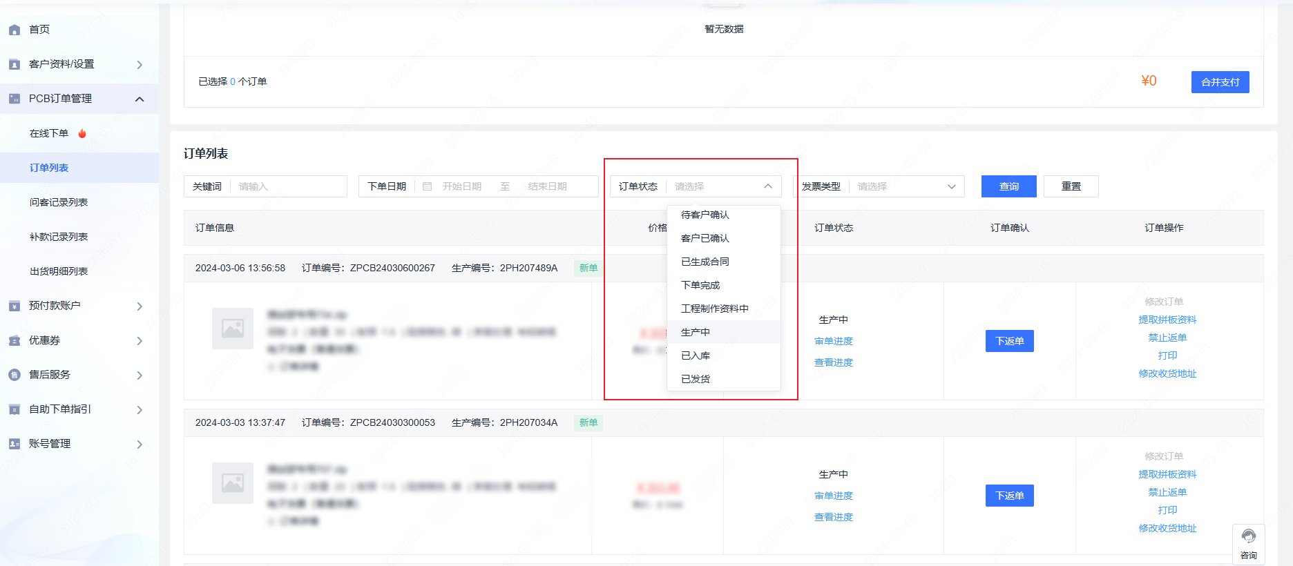
Task: Click 禁止返单 for order ZPCB24030600267
Action: tap(1167, 338)
